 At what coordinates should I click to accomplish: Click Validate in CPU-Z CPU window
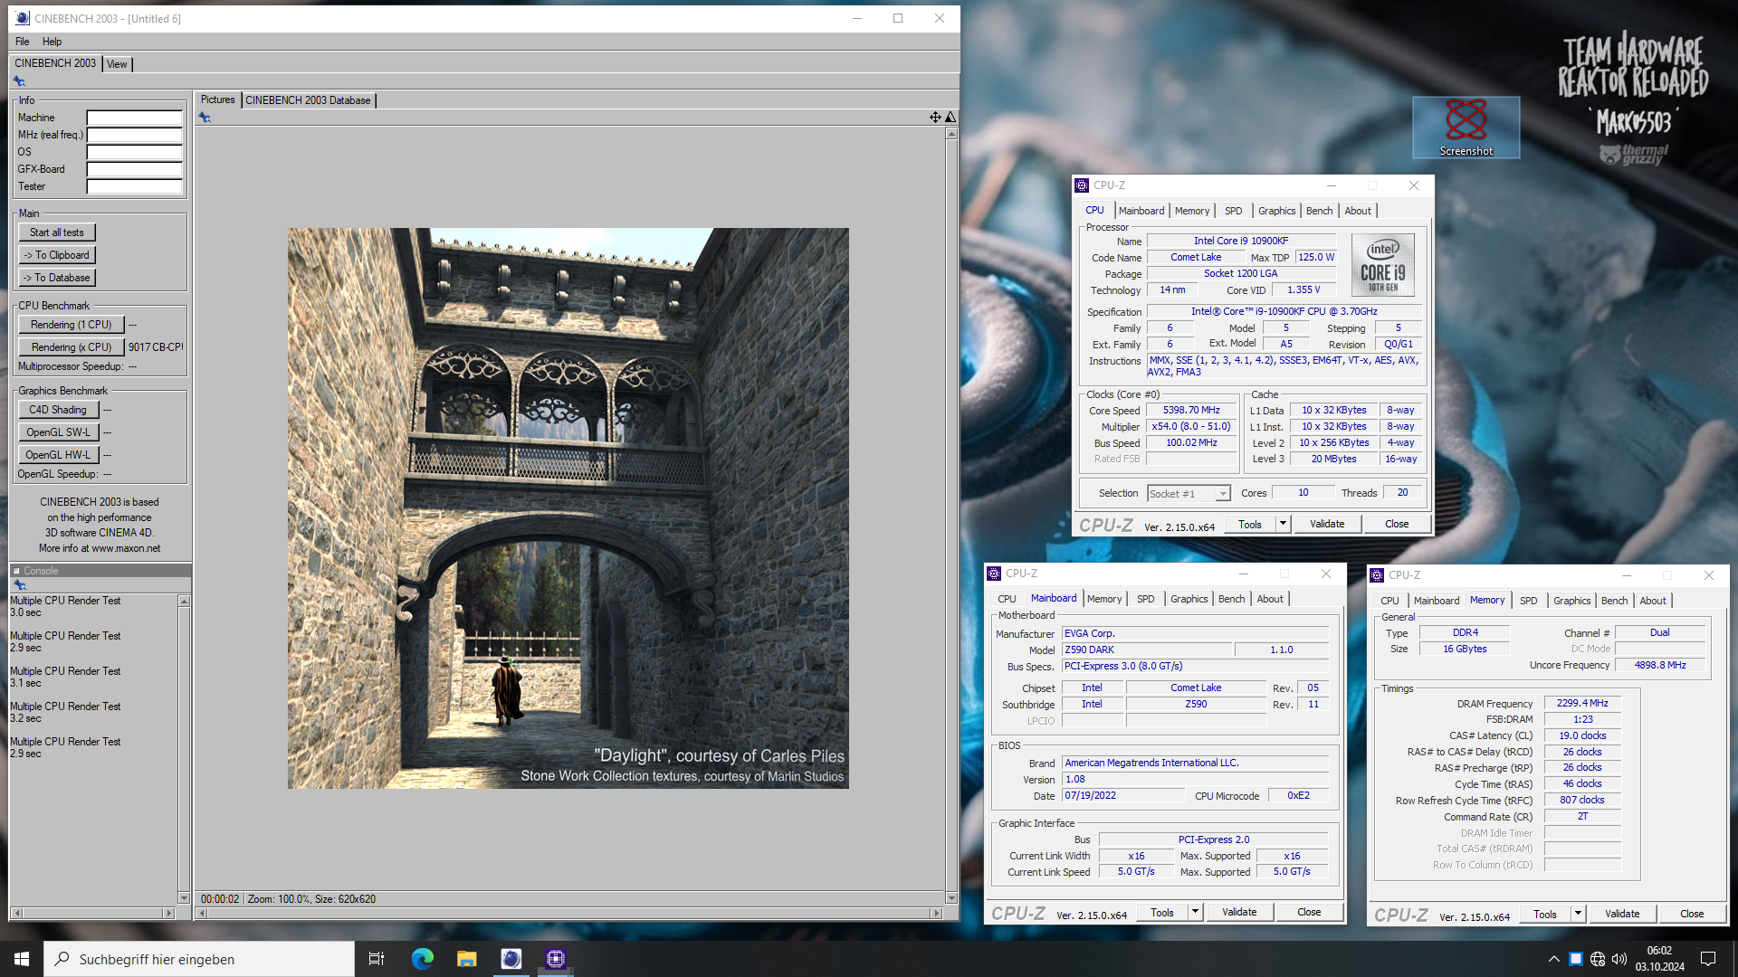(1327, 524)
